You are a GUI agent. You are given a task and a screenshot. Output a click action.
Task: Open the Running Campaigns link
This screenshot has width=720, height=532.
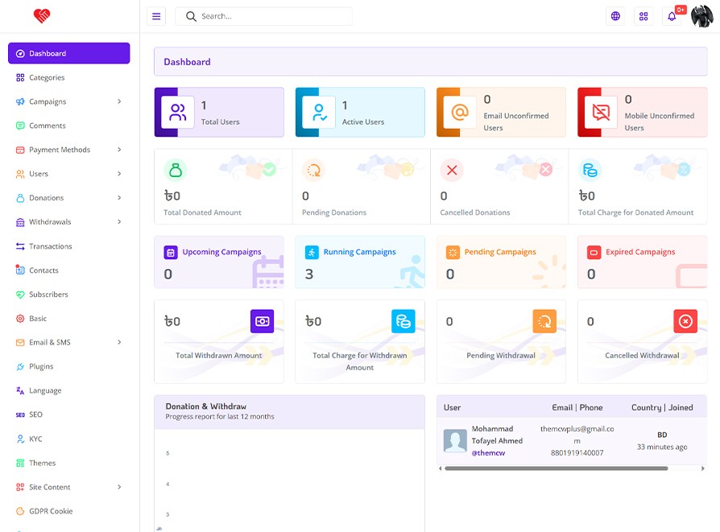coord(359,252)
